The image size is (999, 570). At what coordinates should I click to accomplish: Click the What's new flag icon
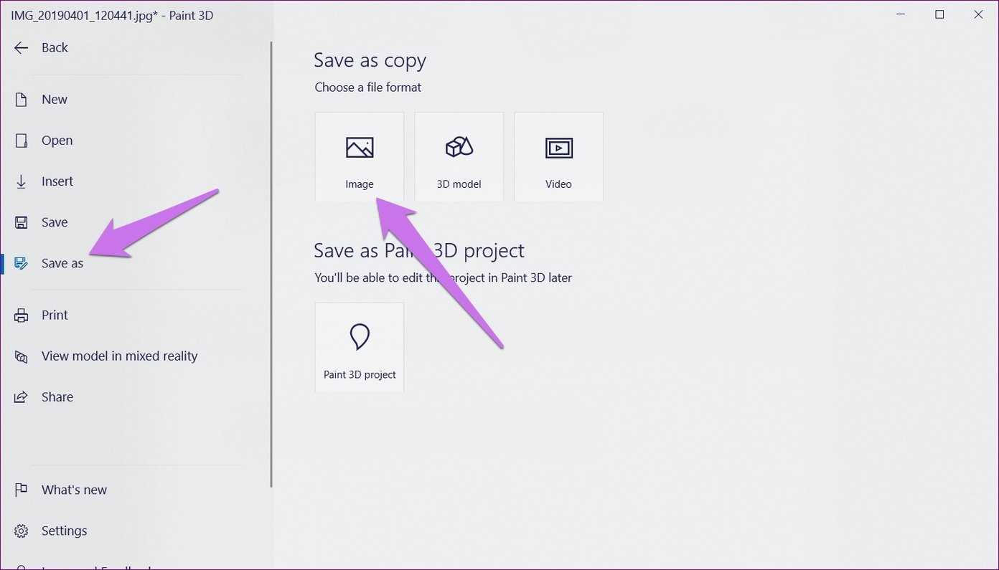tap(22, 490)
